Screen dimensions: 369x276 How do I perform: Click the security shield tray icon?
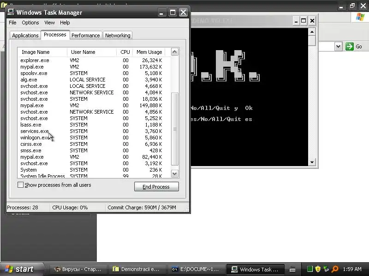(318, 269)
